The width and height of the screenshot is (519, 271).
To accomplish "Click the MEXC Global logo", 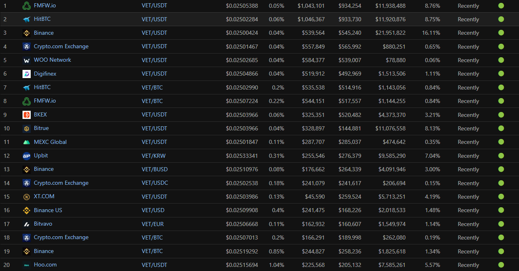I will (27, 142).
